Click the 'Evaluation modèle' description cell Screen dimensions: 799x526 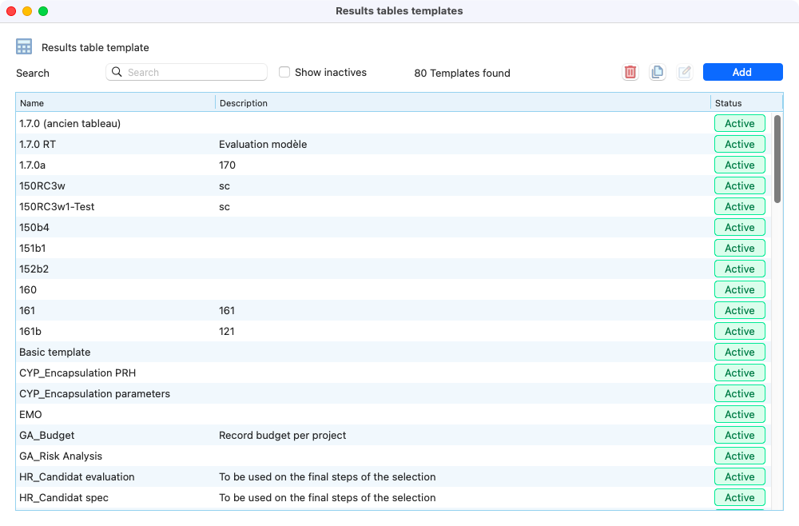tap(263, 144)
